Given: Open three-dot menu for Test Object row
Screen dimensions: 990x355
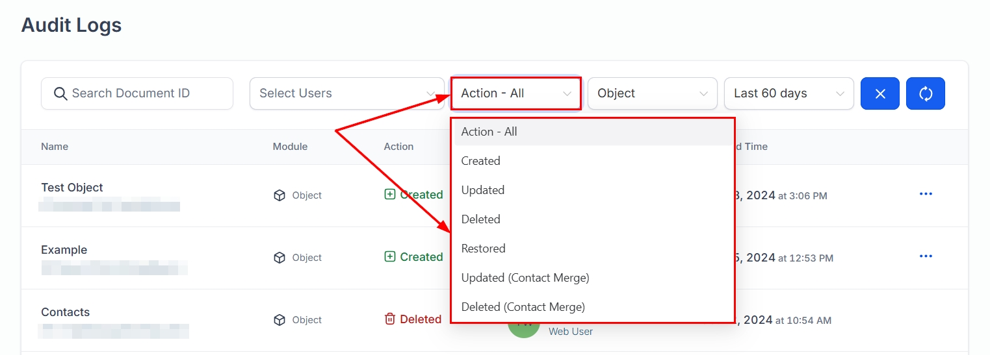Looking at the screenshot, I should 926,194.
